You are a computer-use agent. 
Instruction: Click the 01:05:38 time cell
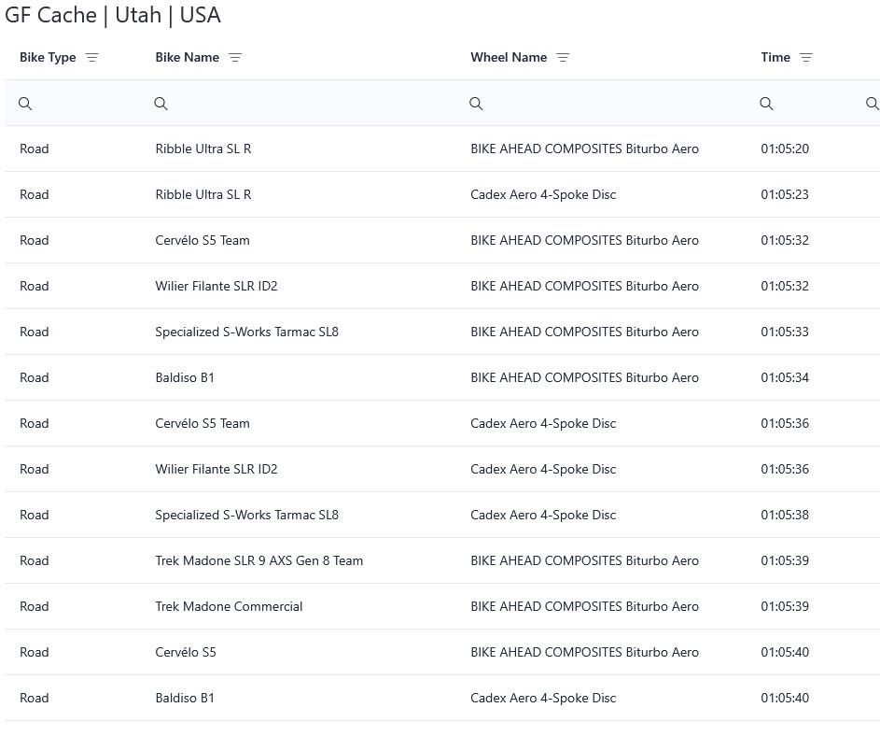click(784, 515)
